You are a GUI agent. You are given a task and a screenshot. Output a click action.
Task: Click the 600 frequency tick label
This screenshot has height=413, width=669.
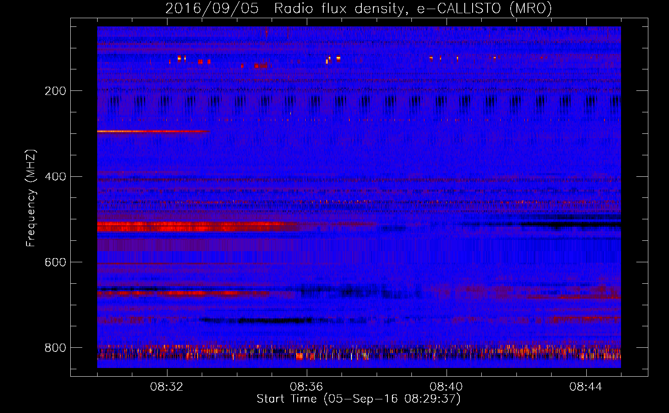(55, 262)
